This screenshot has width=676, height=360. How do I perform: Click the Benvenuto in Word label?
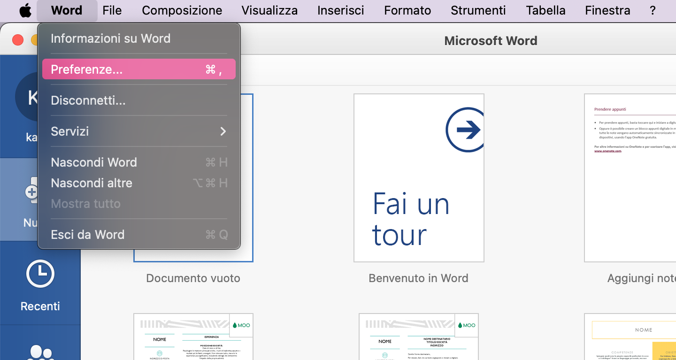pos(419,278)
